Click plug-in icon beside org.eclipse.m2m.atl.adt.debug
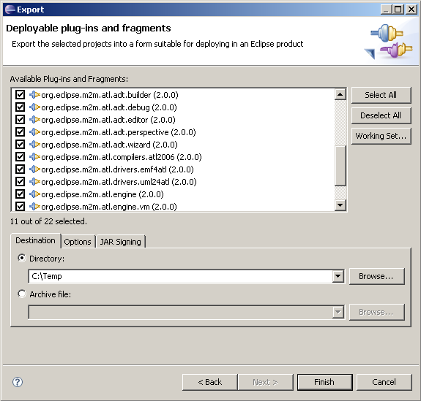421x401 pixels. tap(34, 107)
